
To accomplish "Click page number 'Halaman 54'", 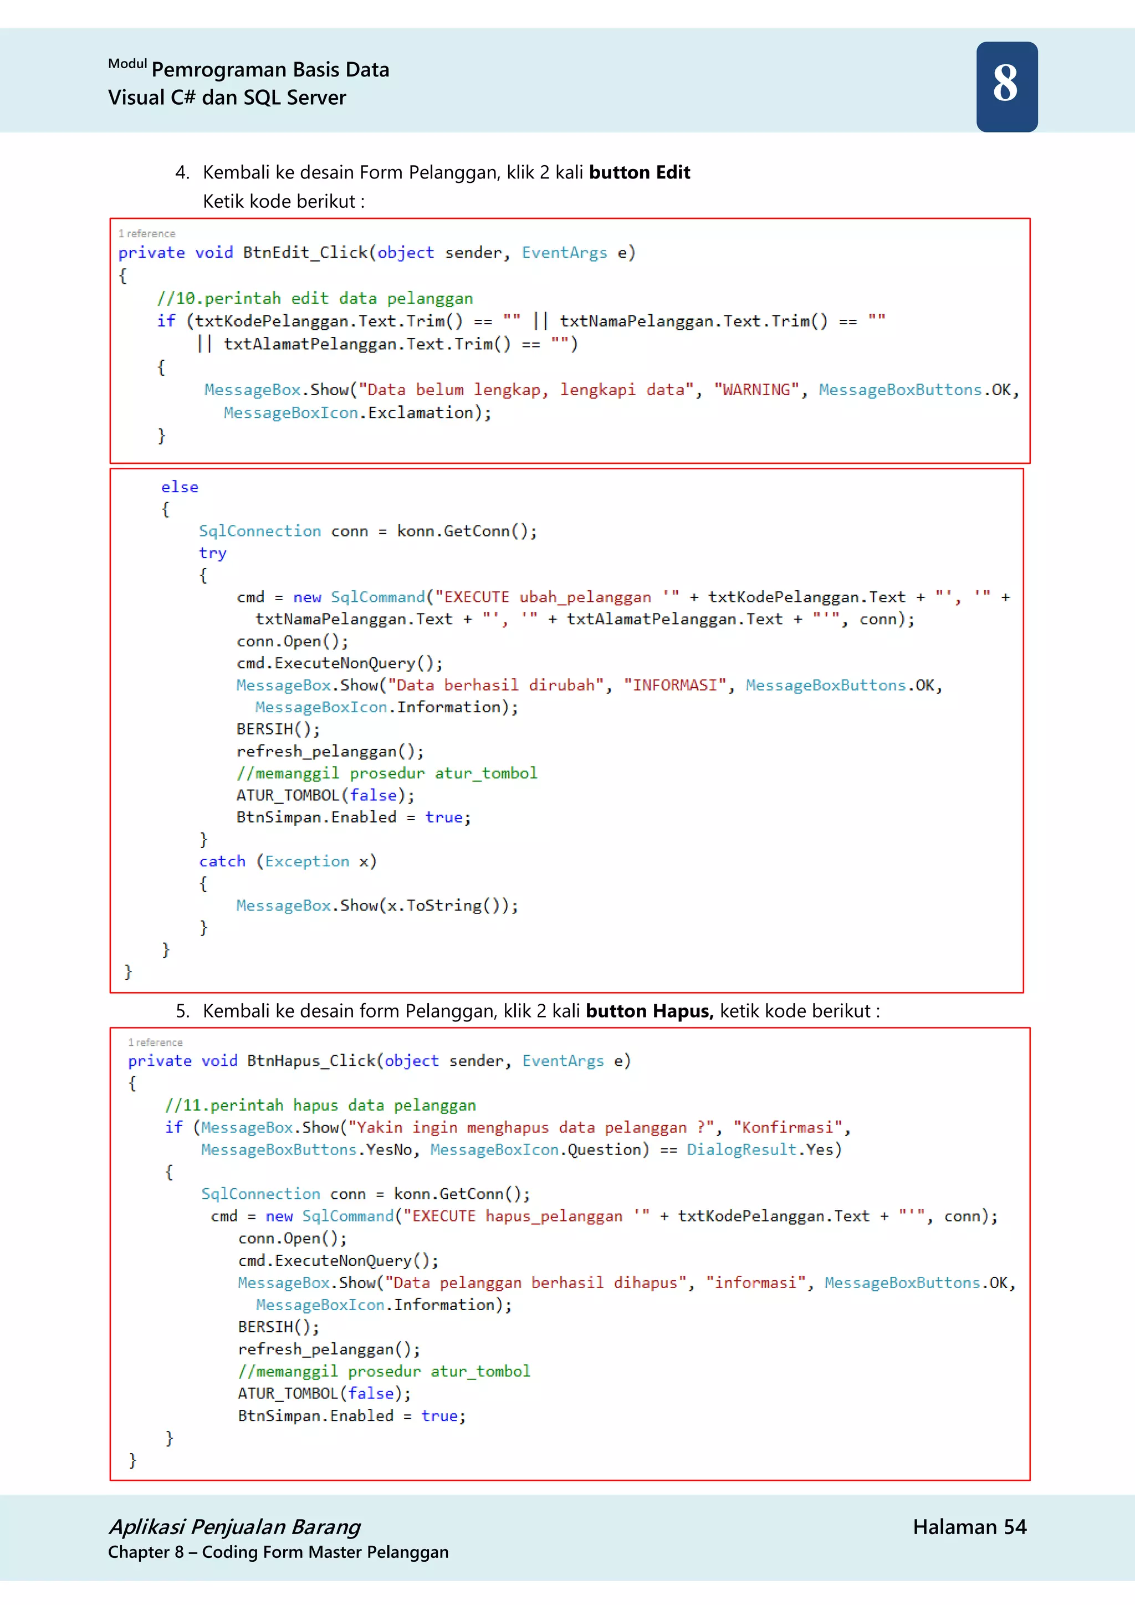I will [969, 1527].
